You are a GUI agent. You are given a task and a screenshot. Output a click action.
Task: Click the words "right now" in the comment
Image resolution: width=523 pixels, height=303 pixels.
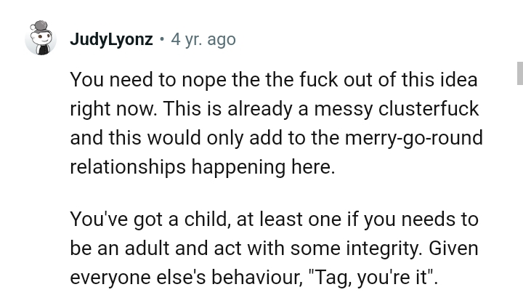click(x=113, y=109)
